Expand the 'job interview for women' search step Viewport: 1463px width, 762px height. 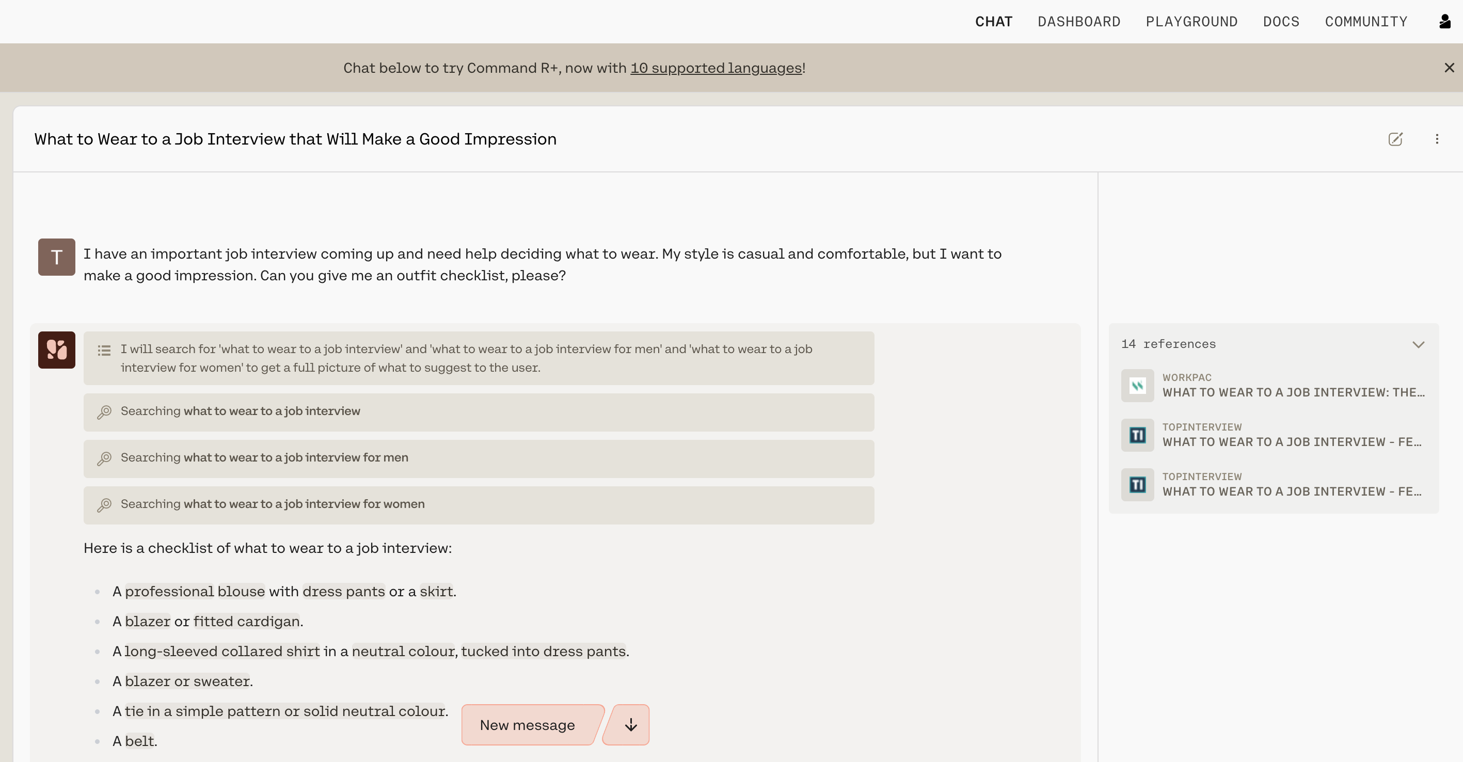(478, 504)
